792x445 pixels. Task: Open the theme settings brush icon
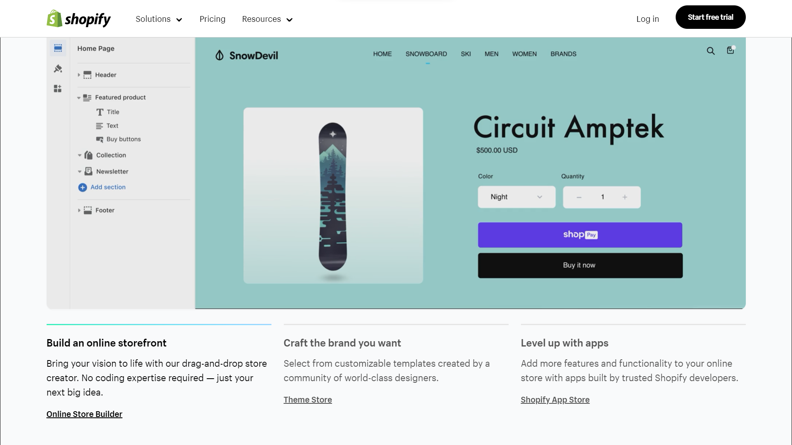click(x=58, y=68)
